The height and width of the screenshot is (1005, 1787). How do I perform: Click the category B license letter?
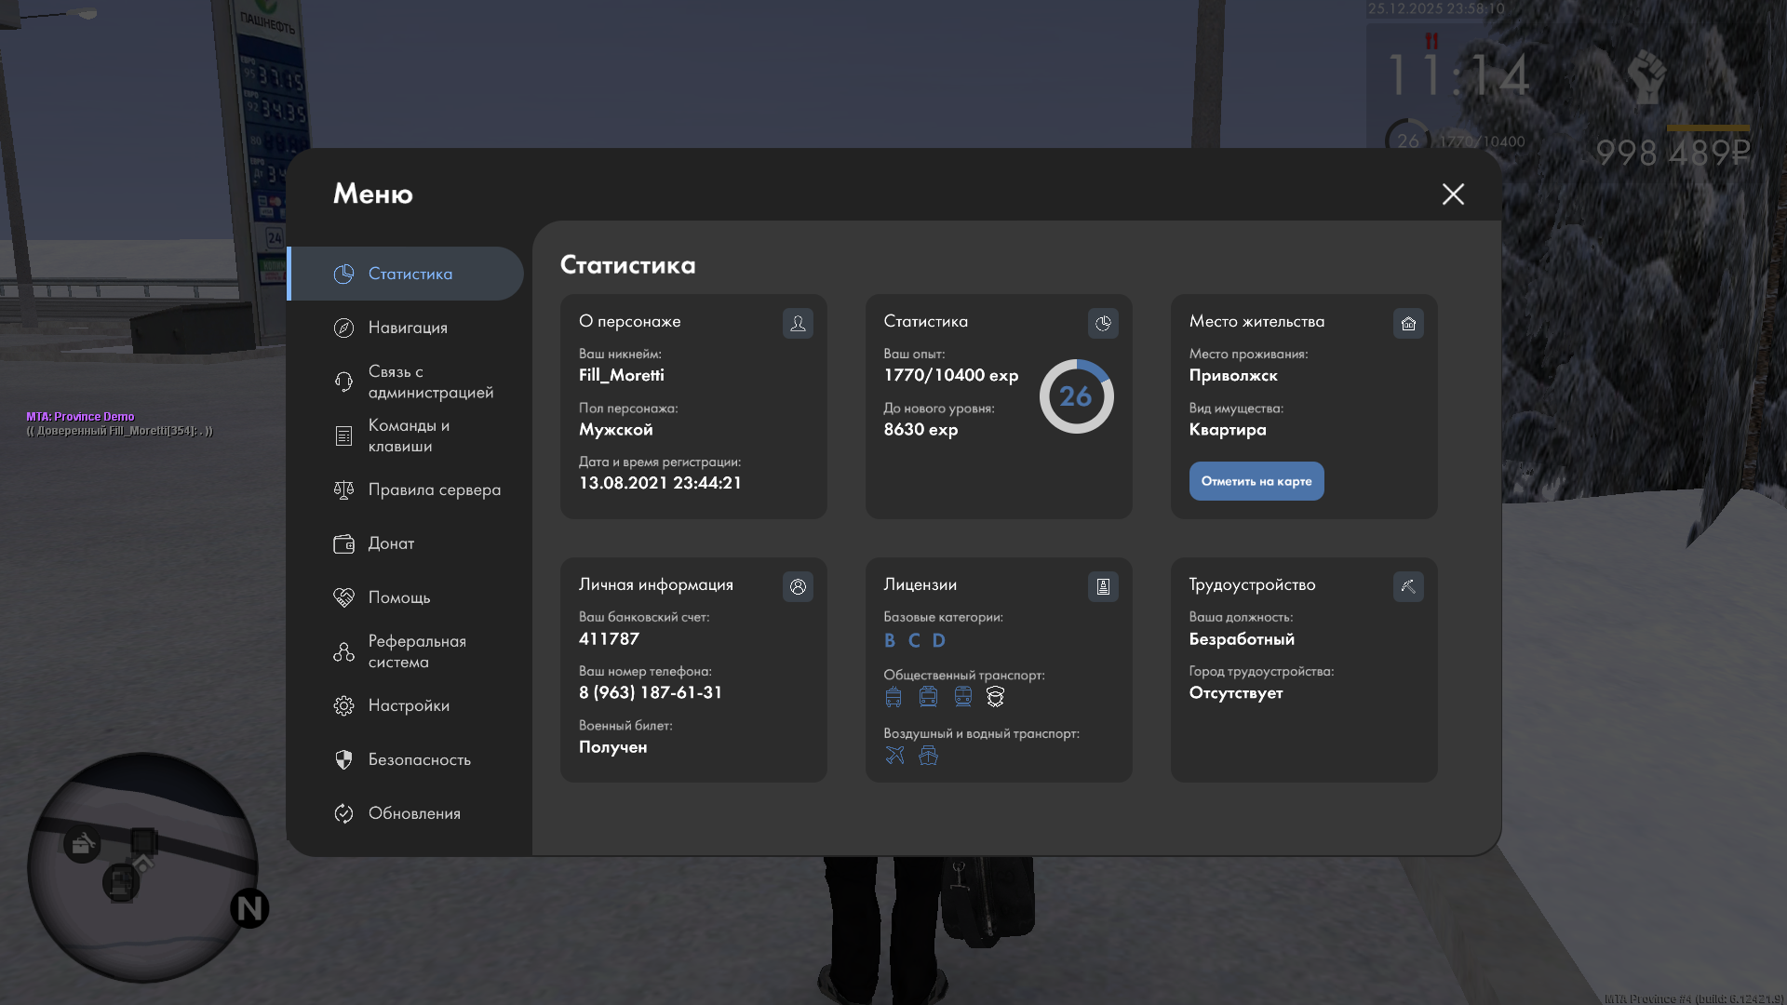pos(890,640)
